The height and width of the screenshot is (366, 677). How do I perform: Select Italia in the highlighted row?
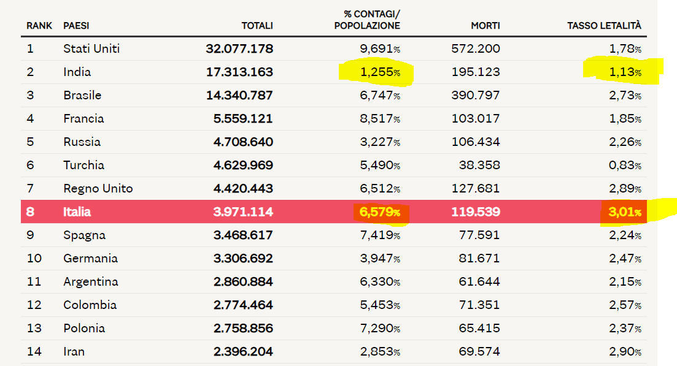coord(77,212)
